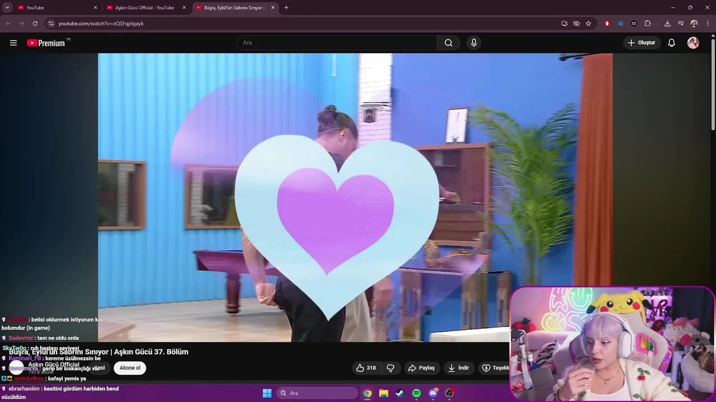Close the Aşkın Gücü Official tab
The width and height of the screenshot is (716, 402).
(184, 8)
